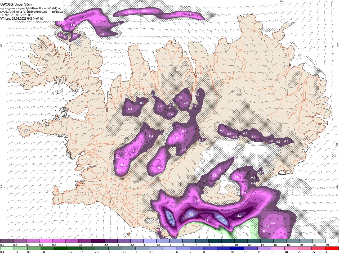Pick the red 30 swatch in lower scale
The height and width of the screenshot is (254, 339).
[x=332, y=248]
